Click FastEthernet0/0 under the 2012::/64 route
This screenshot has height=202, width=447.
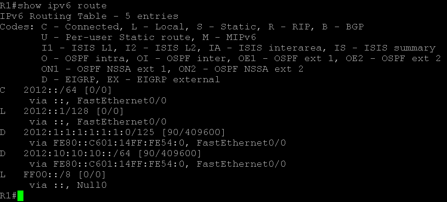[x=122, y=101]
